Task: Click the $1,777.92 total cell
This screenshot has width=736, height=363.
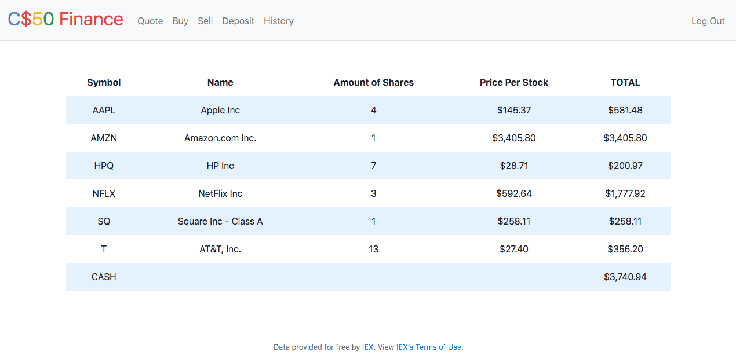Action: (x=625, y=193)
